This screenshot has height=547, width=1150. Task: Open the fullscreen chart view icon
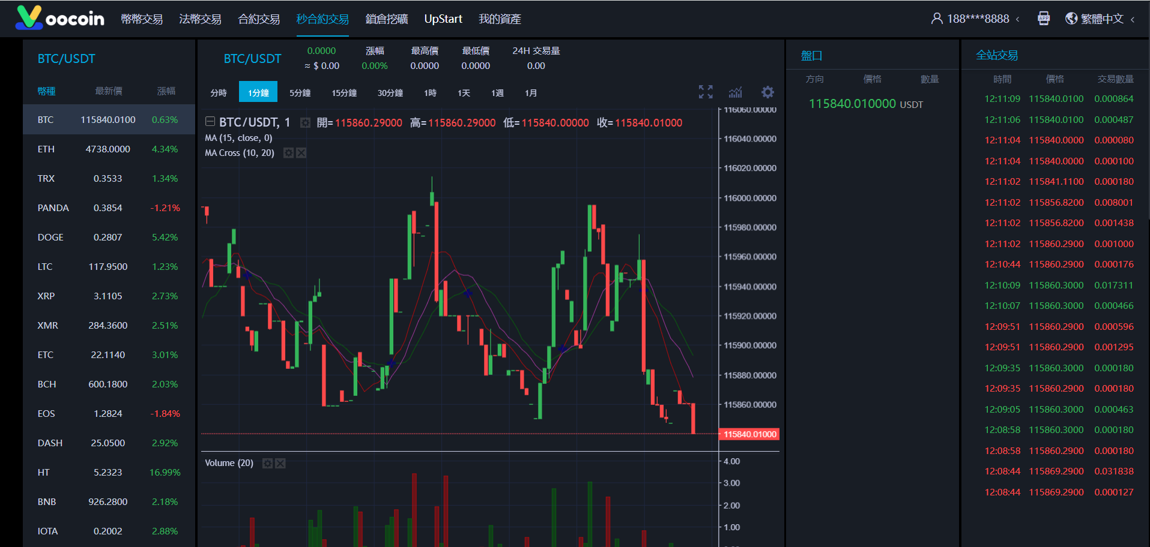point(706,92)
